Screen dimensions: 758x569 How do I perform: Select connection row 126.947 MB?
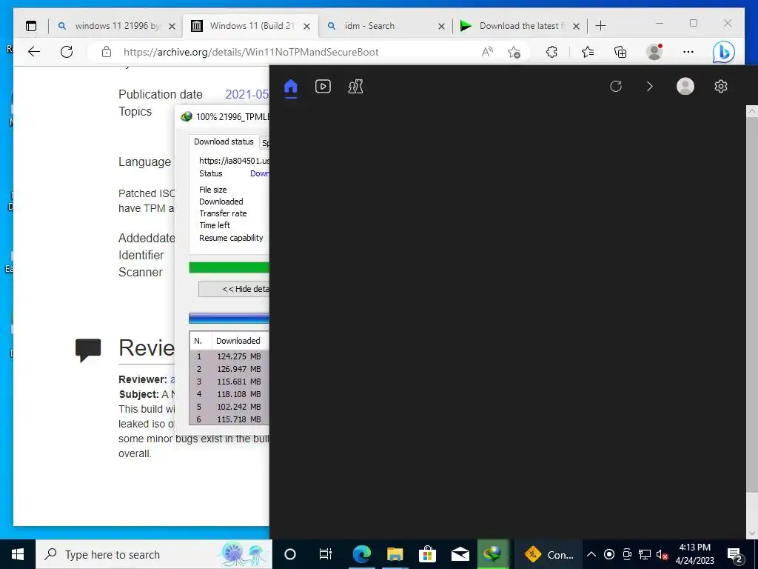[229, 369]
